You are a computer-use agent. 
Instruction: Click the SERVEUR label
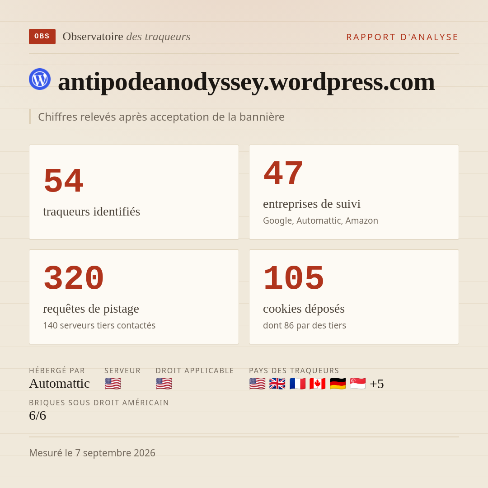[x=122, y=371]
